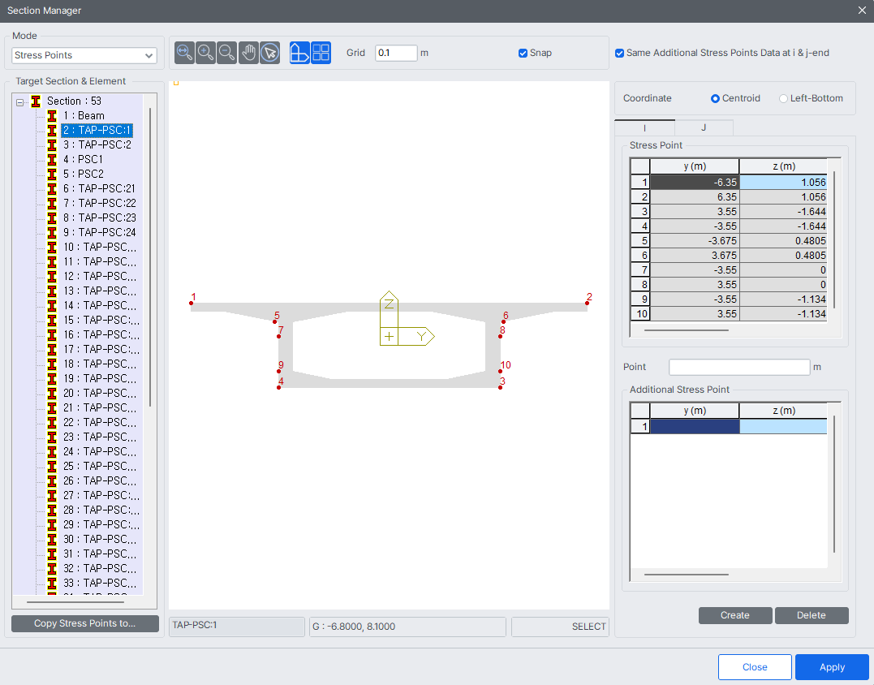Image resolution: width=874 pixels, height=685 pixels.
Task: Click the y (m) header of the Stress Point table
Action: click(695, 166)
